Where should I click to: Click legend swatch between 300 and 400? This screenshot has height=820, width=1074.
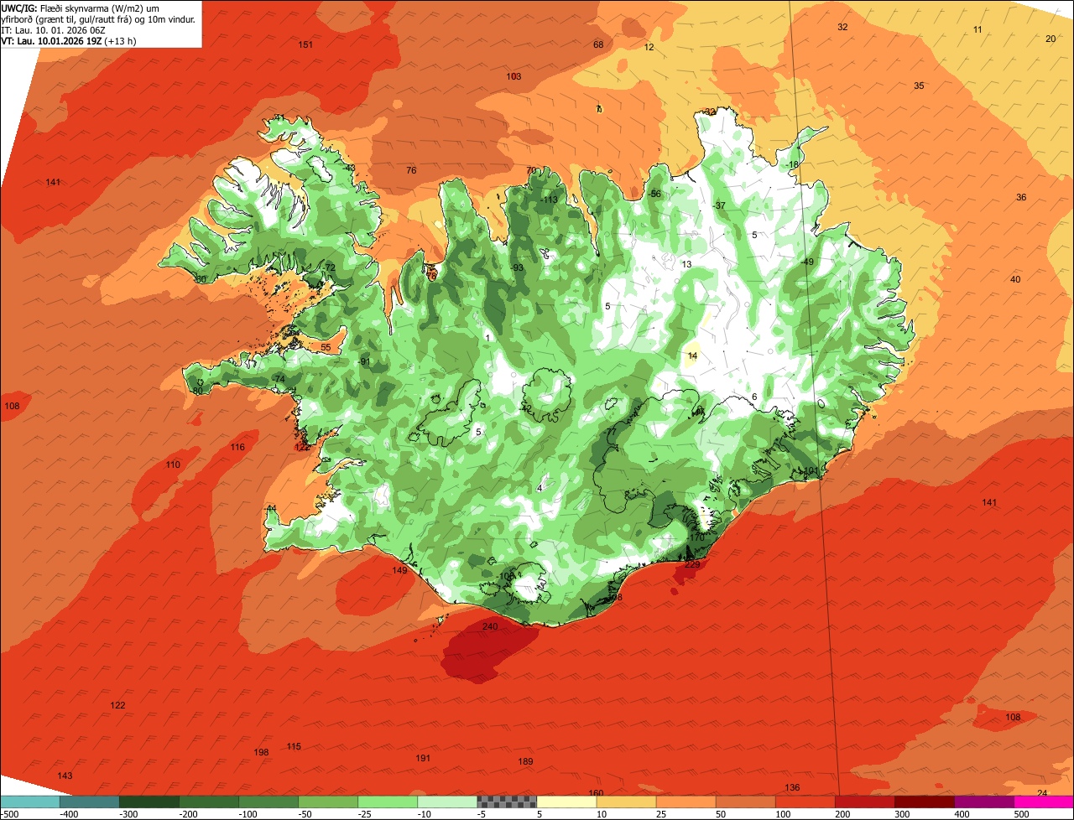[924, 802]
